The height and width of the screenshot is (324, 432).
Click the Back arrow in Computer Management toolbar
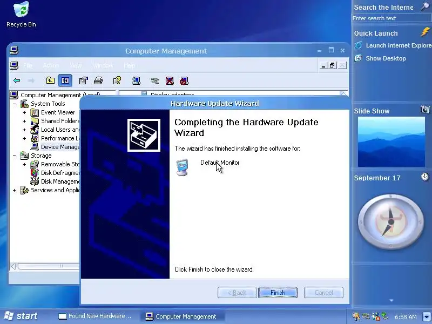[x=17, y=80]
